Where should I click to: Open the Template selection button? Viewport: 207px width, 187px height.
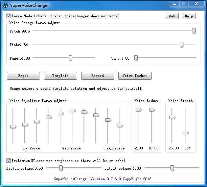[61, 76]
